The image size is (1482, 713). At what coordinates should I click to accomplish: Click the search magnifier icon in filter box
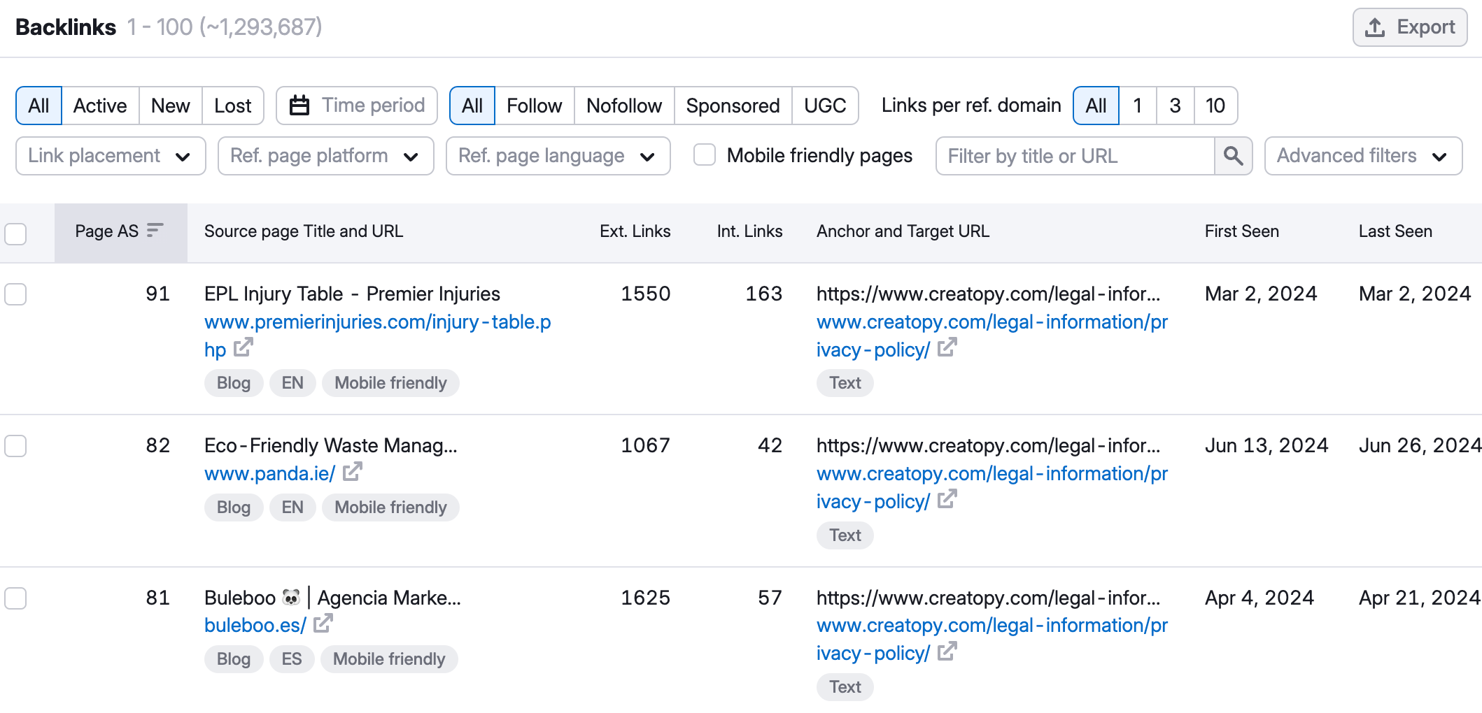click(x=1233, y=156)
